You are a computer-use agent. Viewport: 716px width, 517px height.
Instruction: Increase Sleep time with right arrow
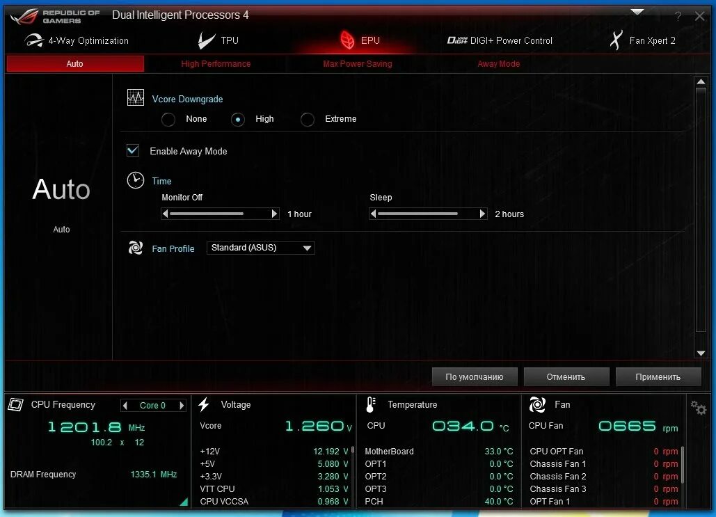tap(482, 214)
